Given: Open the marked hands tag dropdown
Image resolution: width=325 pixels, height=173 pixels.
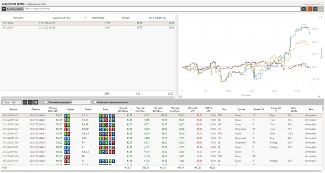Looking at the screenshot, I should click(x=81, y=102).
